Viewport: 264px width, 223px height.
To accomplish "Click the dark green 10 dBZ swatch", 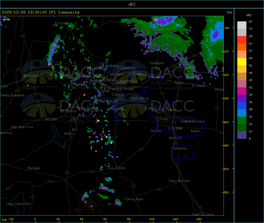I will [242, 128].
